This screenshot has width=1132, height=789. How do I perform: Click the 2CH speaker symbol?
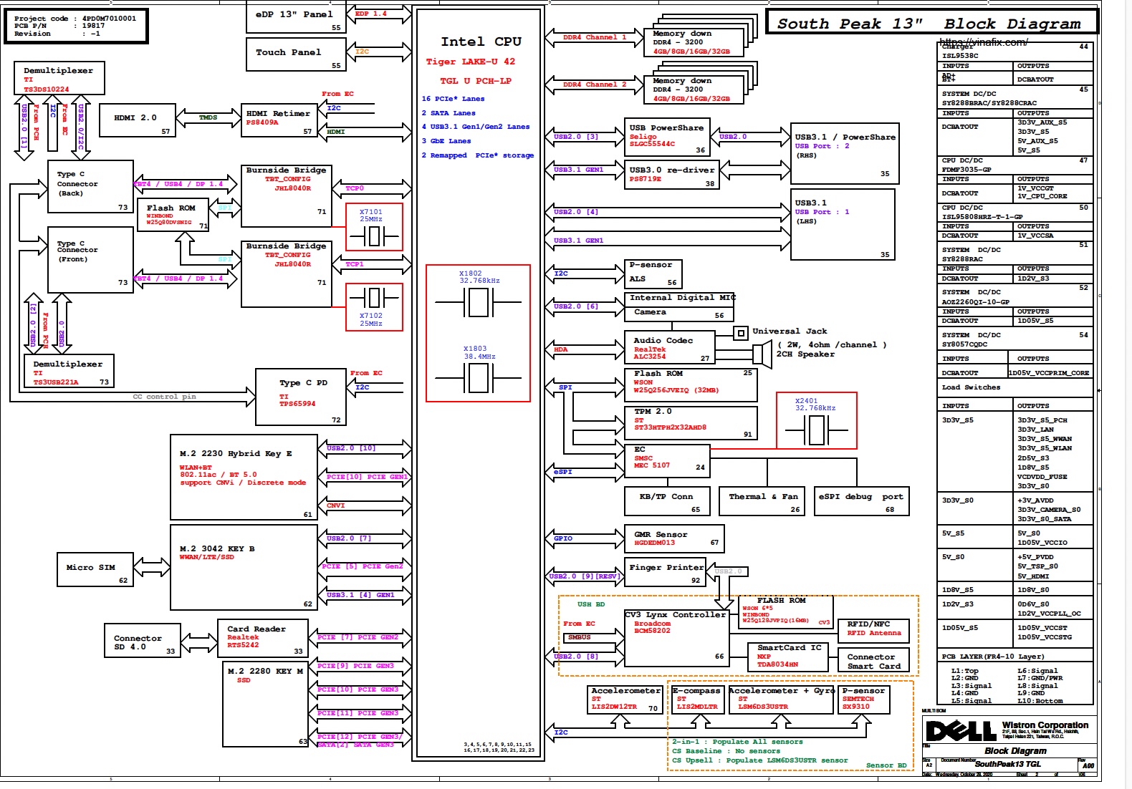coord(762,354)
